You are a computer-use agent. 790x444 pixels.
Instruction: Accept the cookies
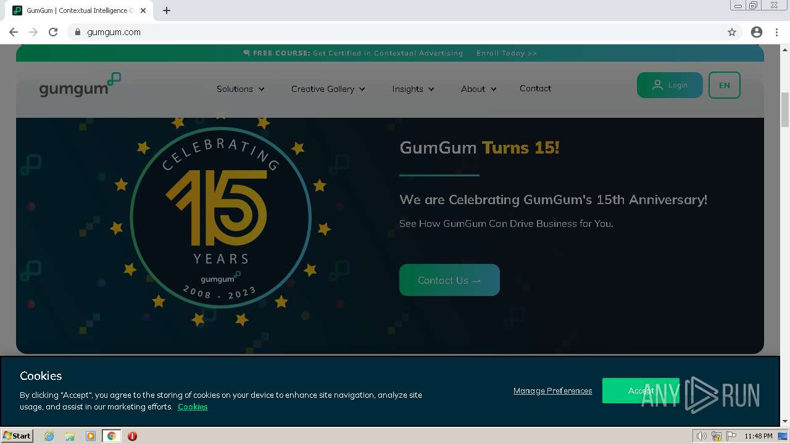tap(641, 390)
